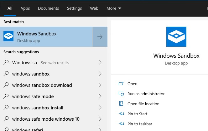Select 'Windows sa - See web results' suggestion
208x131 pixels.
(x=54, y=62)
